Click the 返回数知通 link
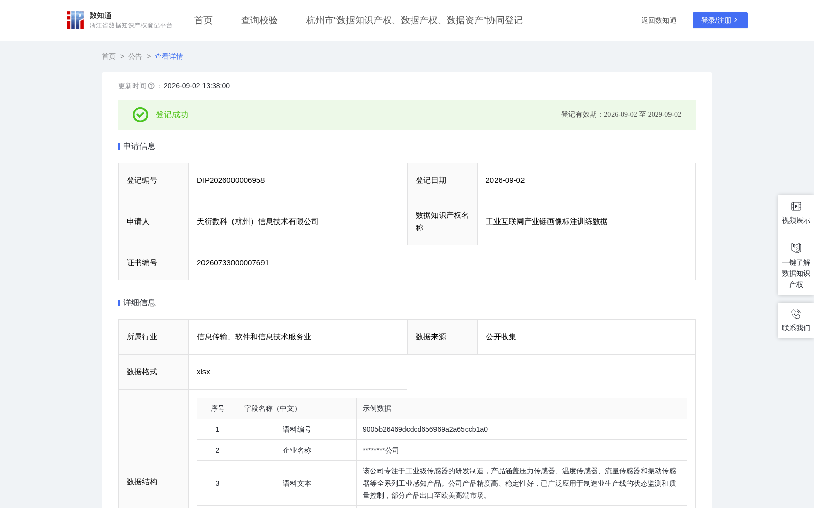 pos(659,20)
